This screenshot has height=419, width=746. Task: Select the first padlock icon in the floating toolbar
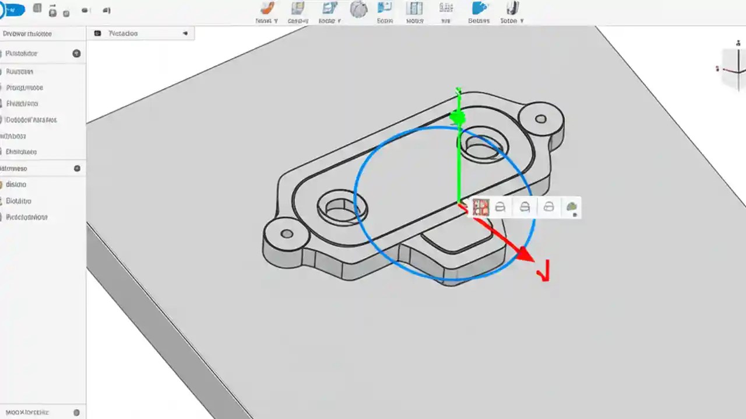tap(500, 207)
